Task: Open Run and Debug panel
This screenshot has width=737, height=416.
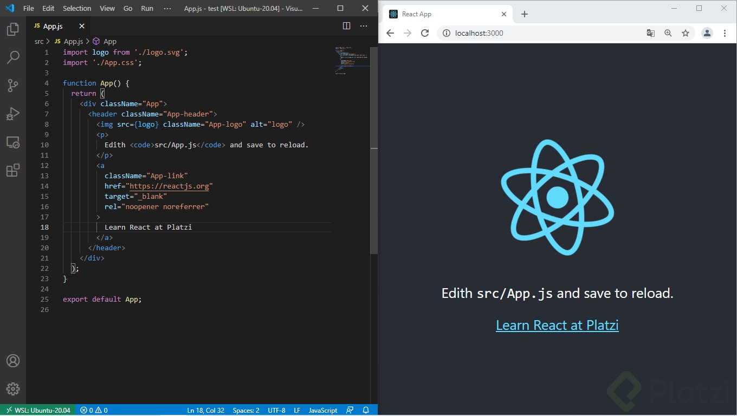Action: coord(12,113)
